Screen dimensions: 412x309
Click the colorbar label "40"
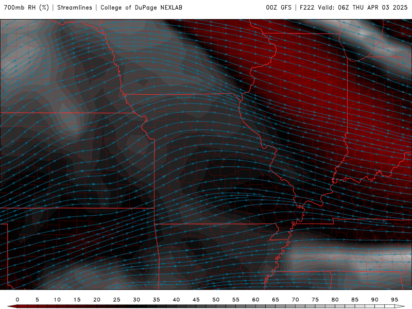click(x=176, y=300)
